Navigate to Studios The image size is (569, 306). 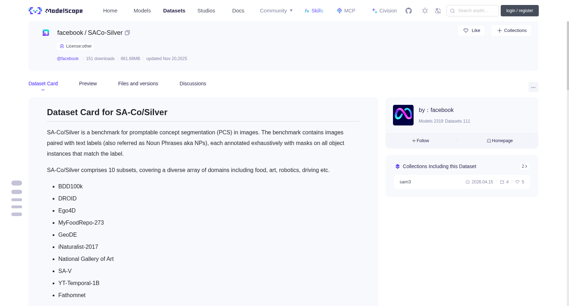(206, 11)
